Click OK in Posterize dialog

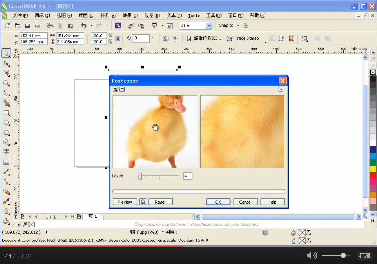coord(218,202)
